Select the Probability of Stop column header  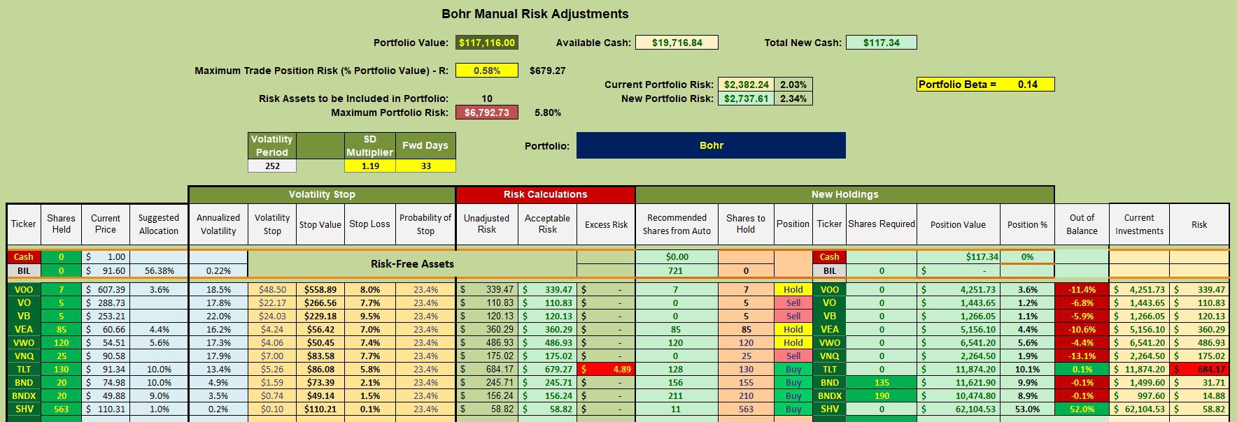(425, 224)
